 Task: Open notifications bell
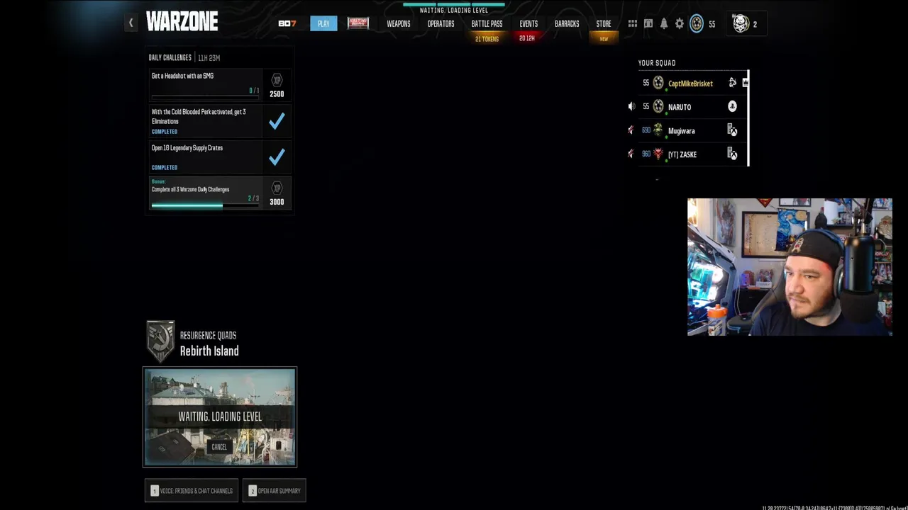664,23
